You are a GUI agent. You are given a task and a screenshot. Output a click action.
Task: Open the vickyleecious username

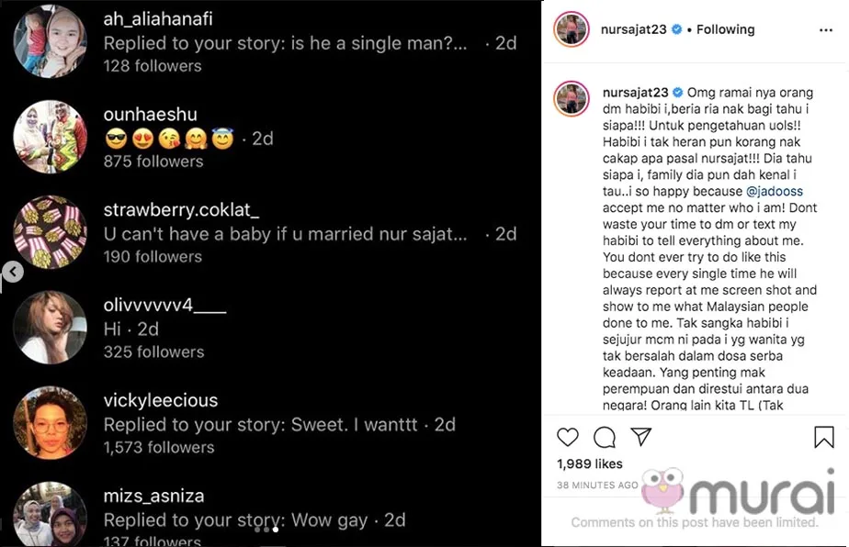[x=161, y=400]
